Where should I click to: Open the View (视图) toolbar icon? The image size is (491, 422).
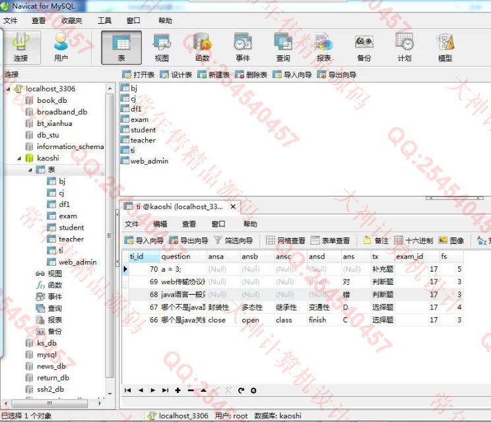[162, 47]
